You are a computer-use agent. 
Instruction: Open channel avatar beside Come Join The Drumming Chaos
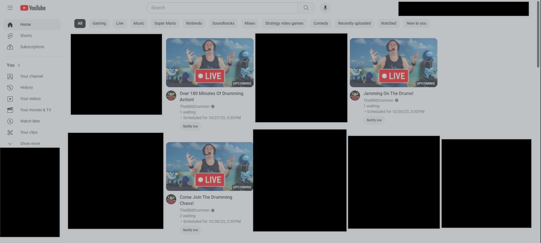[171, 199]
